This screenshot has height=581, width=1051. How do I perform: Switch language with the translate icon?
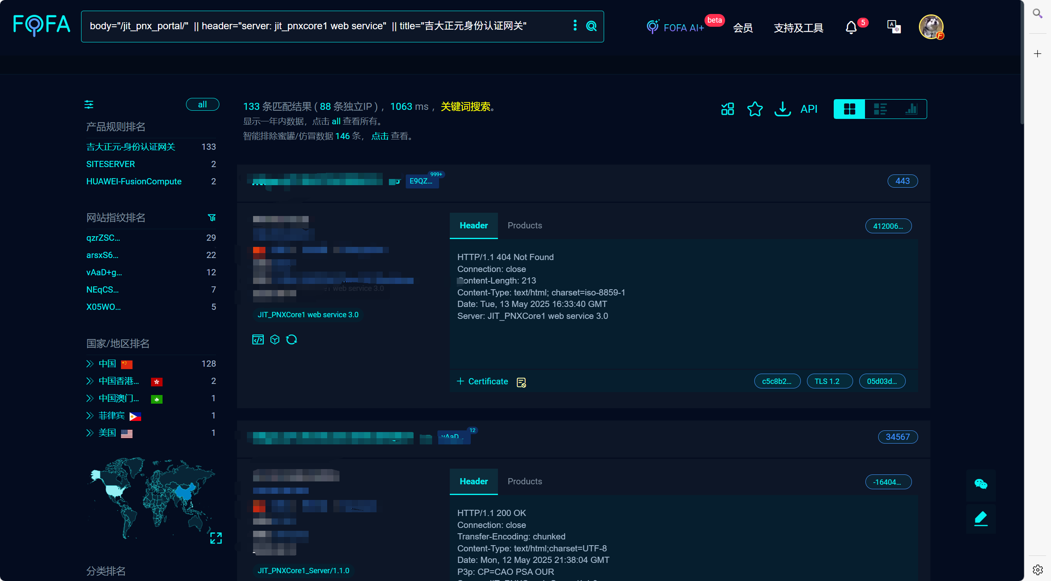coord(894,27)
